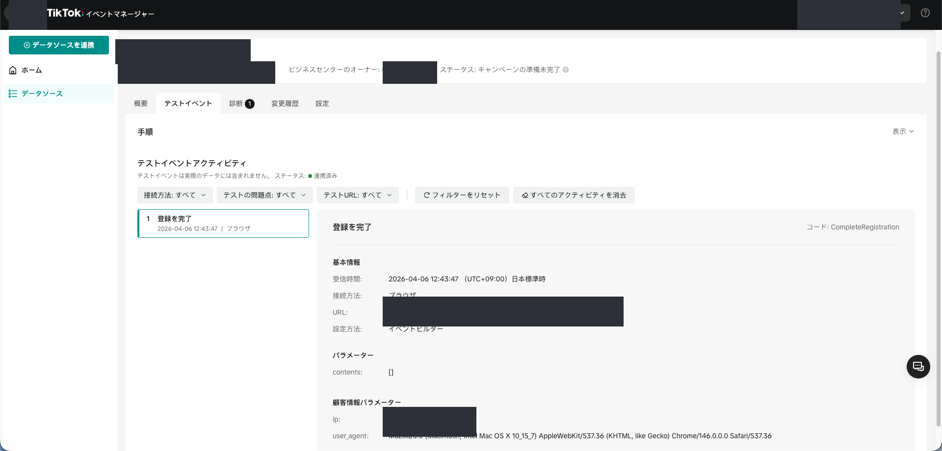This screenshot has height=451, width=942.
Task: Click the clear activities eraser icon
Action: click(525, 195)
